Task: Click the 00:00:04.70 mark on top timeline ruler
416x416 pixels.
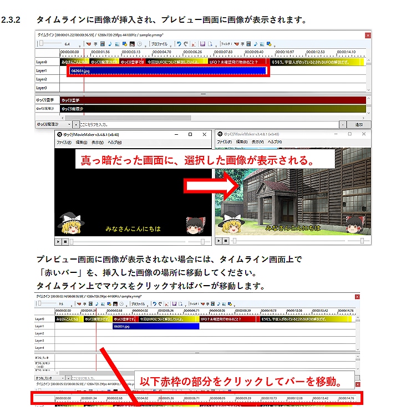Action: pos(161,52)
